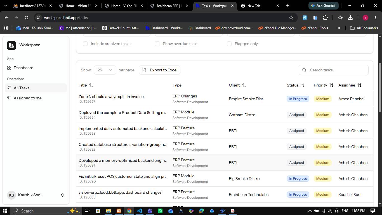Enable Include archived tasks checkbox

click(85, 44)
